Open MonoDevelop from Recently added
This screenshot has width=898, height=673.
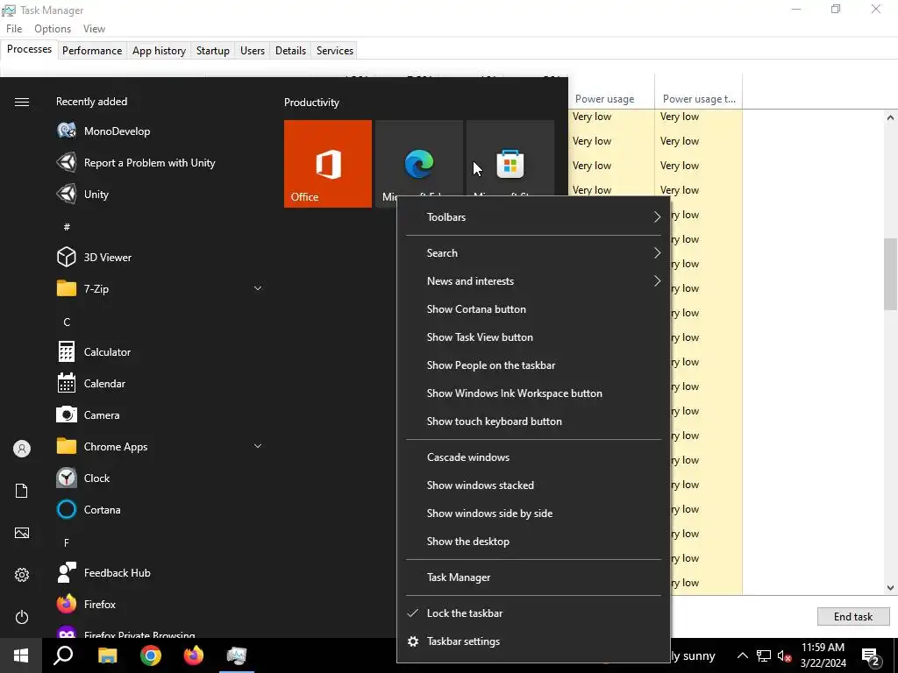[160, 131]
